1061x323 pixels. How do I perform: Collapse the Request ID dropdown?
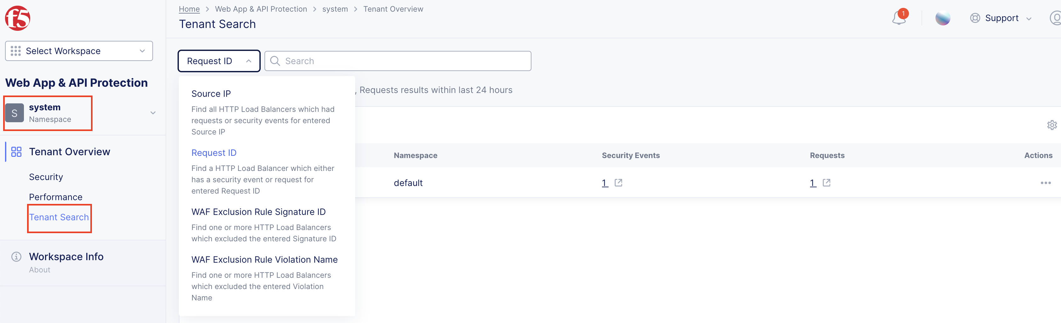pyautogui.click(x=219, y=61)
